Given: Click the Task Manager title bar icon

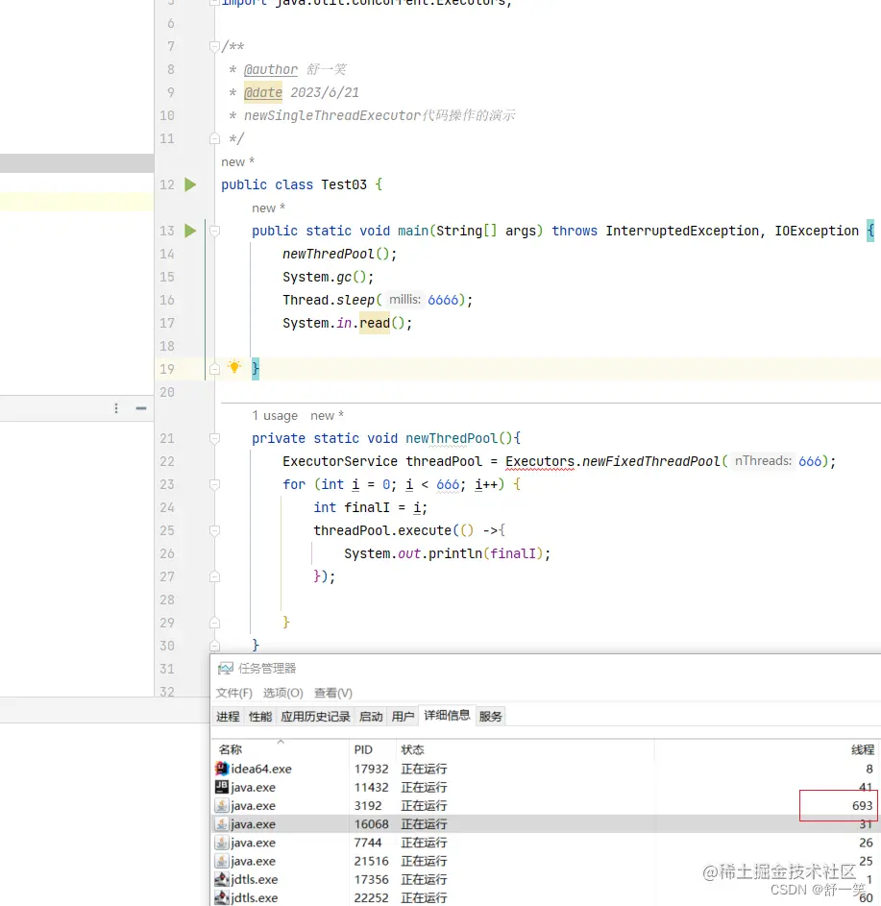Looking at the screenshot, I should (226, 669).
